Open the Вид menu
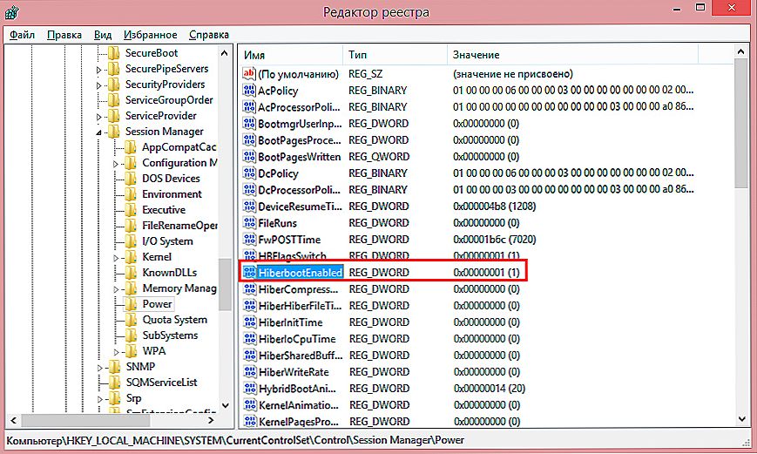The width and height of the screenshot is (757, 454). 102,35
